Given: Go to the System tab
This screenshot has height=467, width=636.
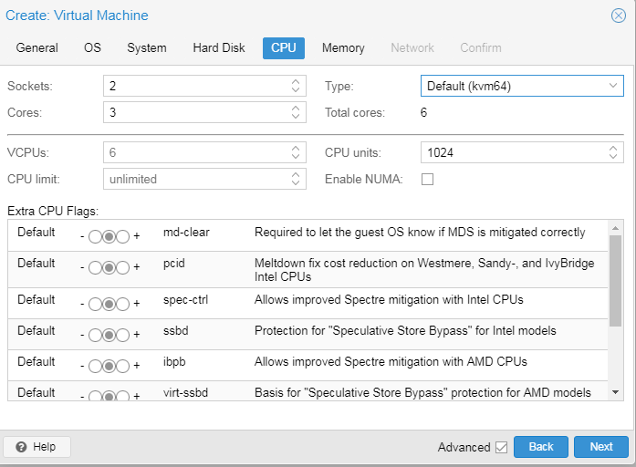Looking at the screenshot, I should click(146, 47).
